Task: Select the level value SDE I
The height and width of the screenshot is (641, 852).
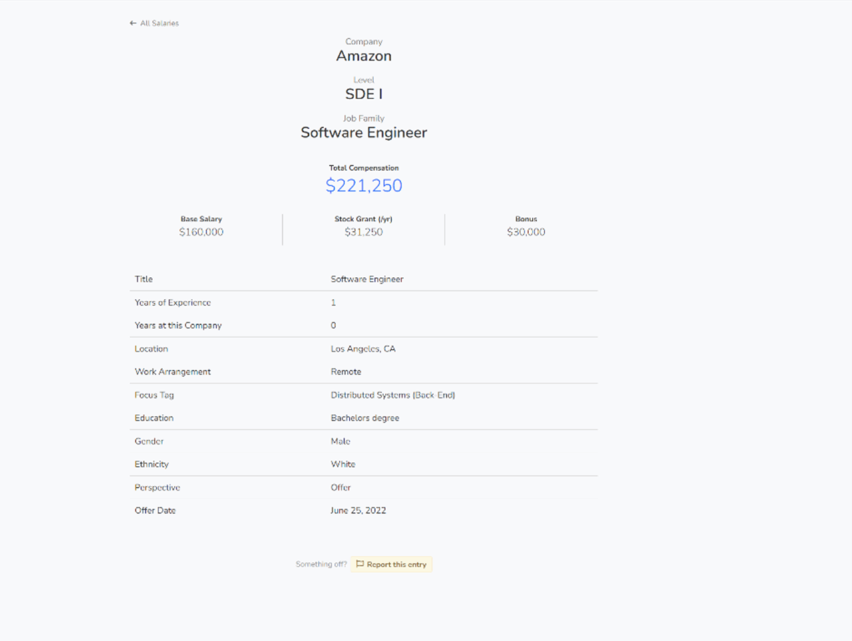Action: pos(364,94)
